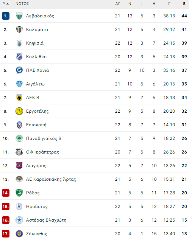189x239 pixels.
Task: Click the Αστέρας Βλαχιώτη star logo
Action: point(19,220)
